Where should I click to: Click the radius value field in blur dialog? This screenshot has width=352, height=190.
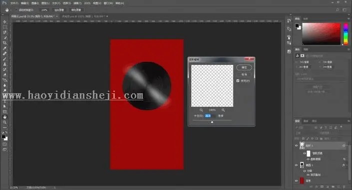coord(210,116)
